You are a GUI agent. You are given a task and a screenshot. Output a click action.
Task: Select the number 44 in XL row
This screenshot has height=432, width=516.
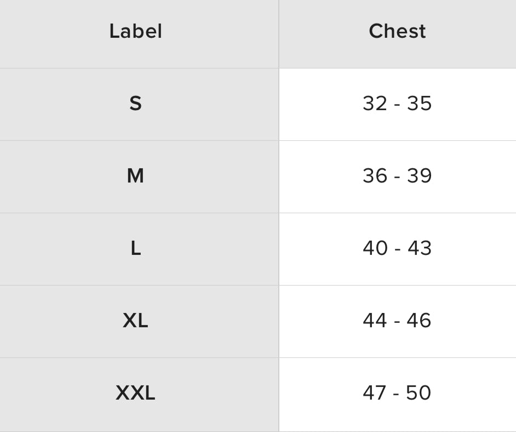tap(375, 321)
